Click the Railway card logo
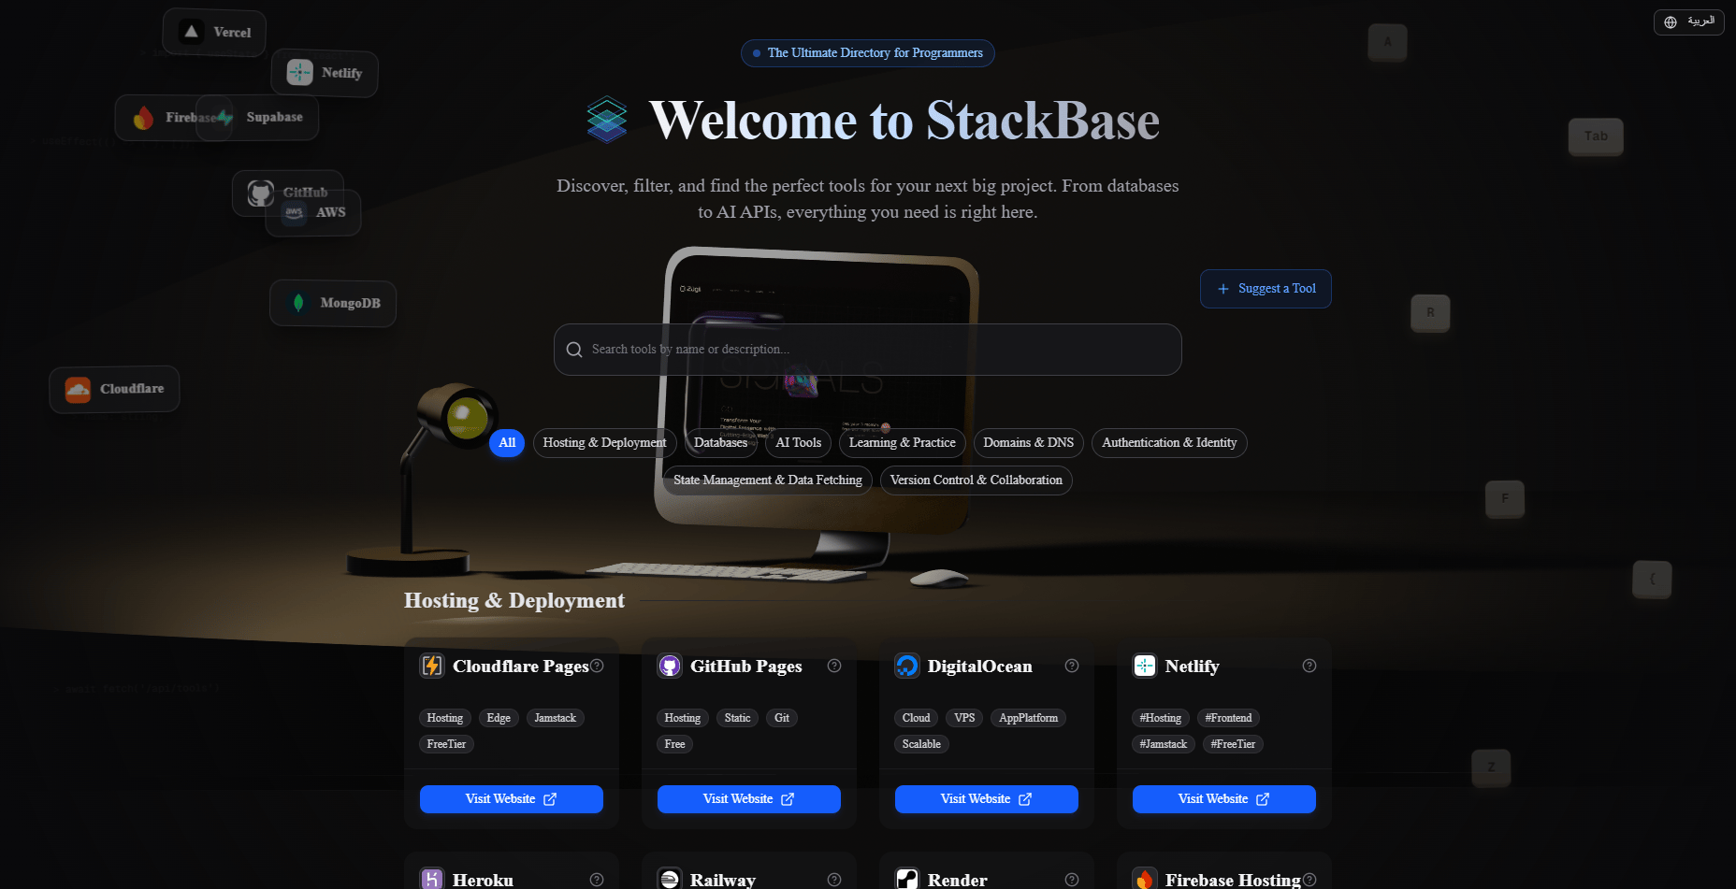This screenshot has width=1736, height=889. tap(669, 879)
